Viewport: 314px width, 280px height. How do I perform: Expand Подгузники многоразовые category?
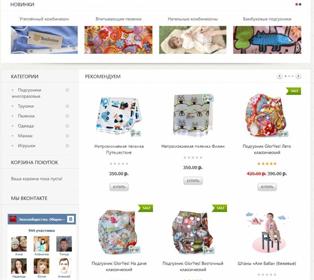tap(67, 90)
